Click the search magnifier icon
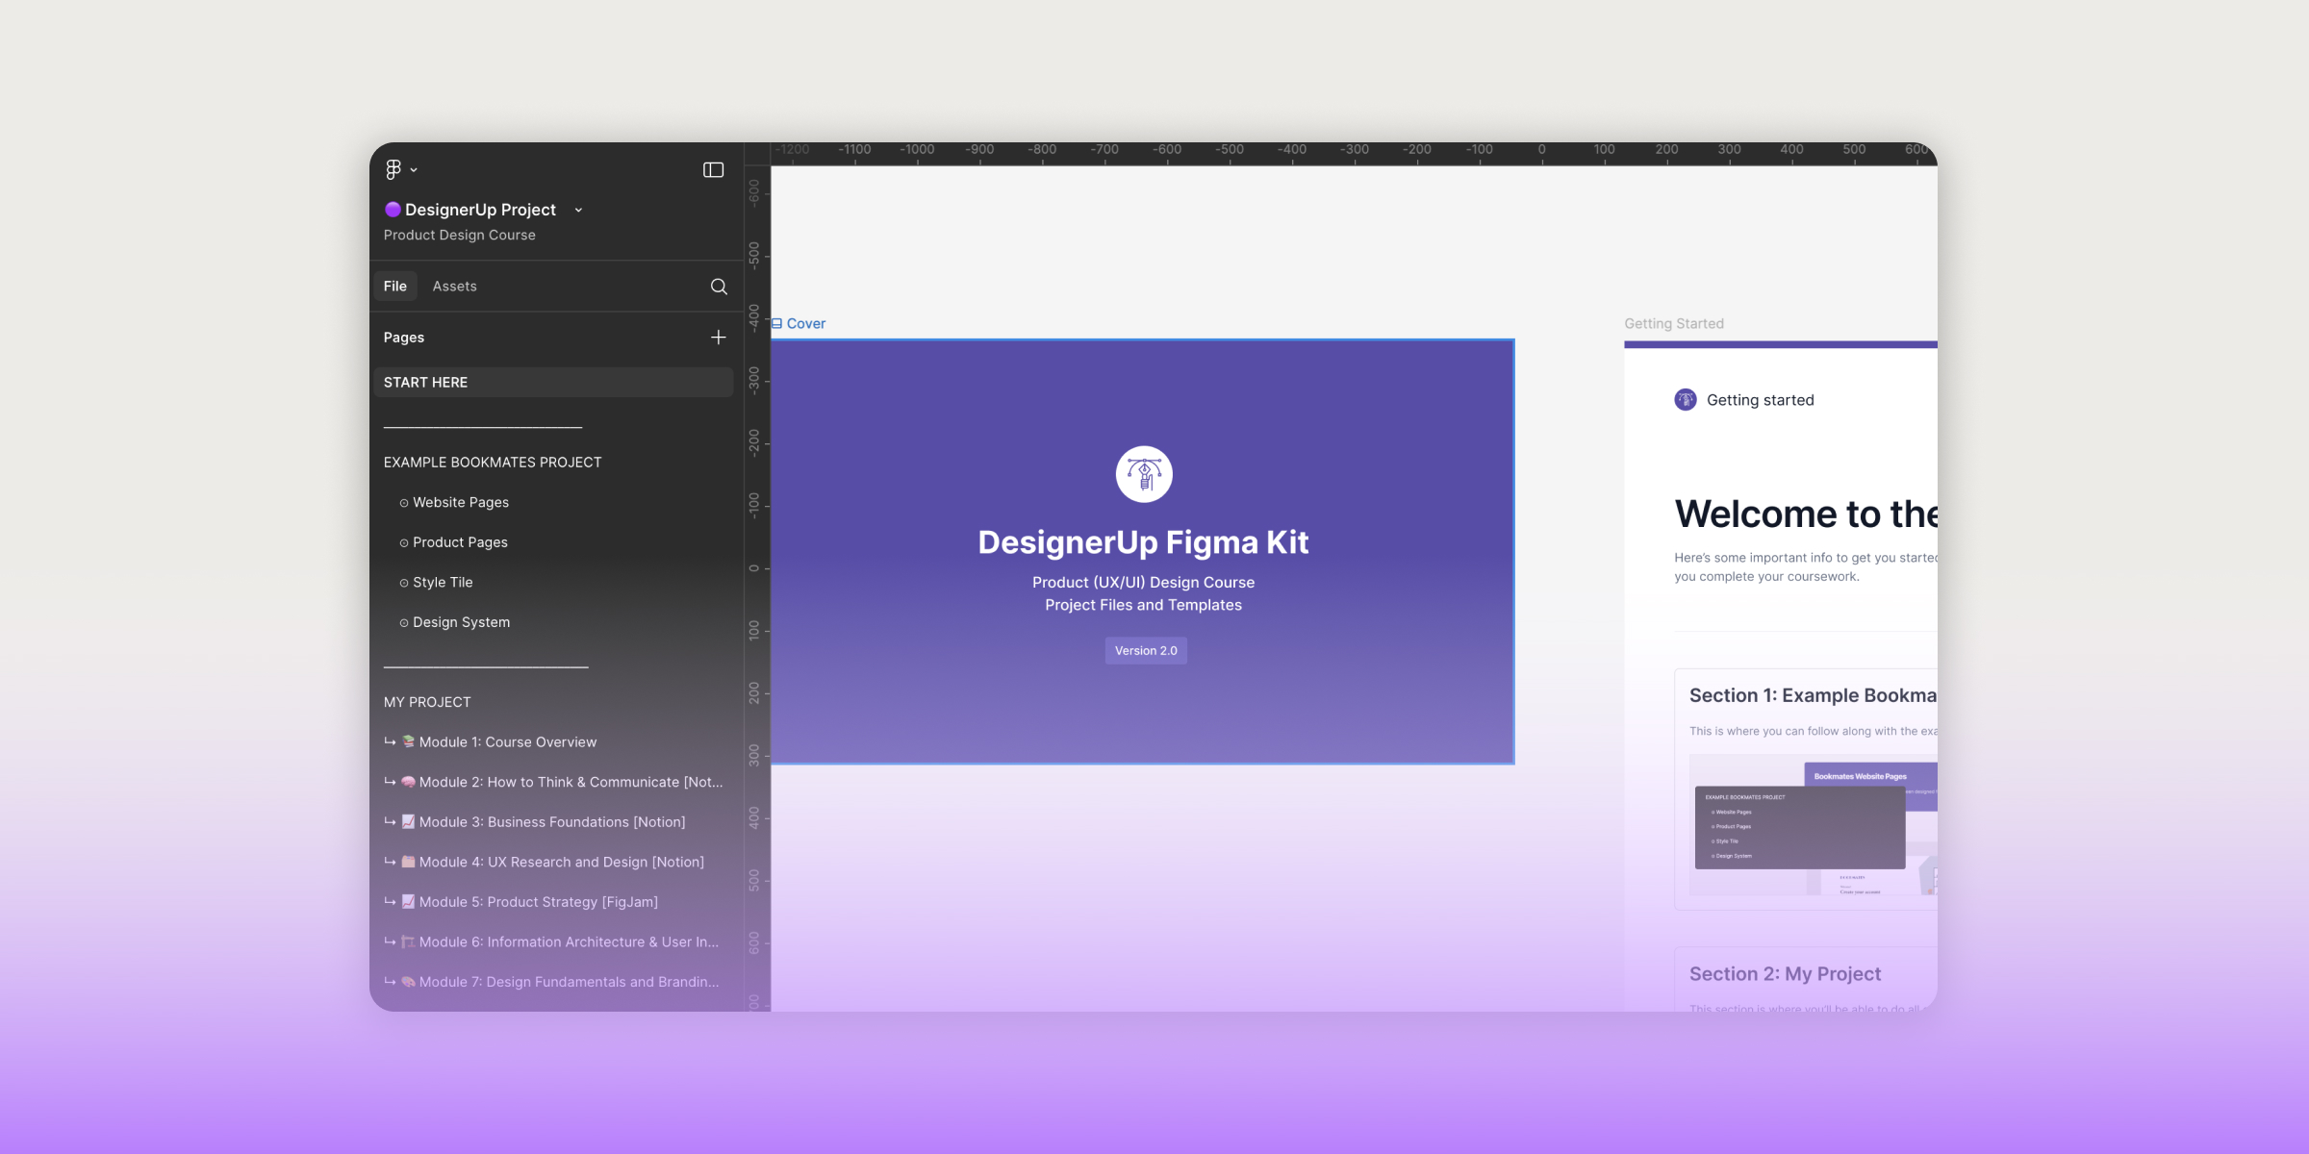This screenshot has height=1154, width=2309. 719,287
